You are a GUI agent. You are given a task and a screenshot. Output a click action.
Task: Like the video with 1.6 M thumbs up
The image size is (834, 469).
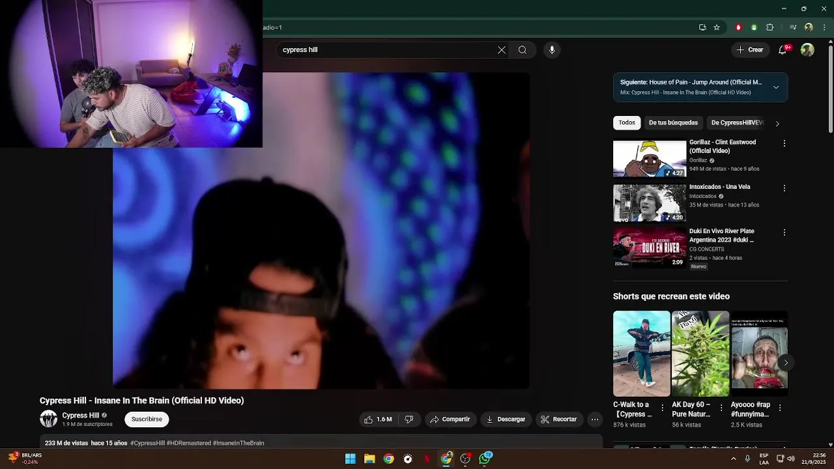(378, 419)
